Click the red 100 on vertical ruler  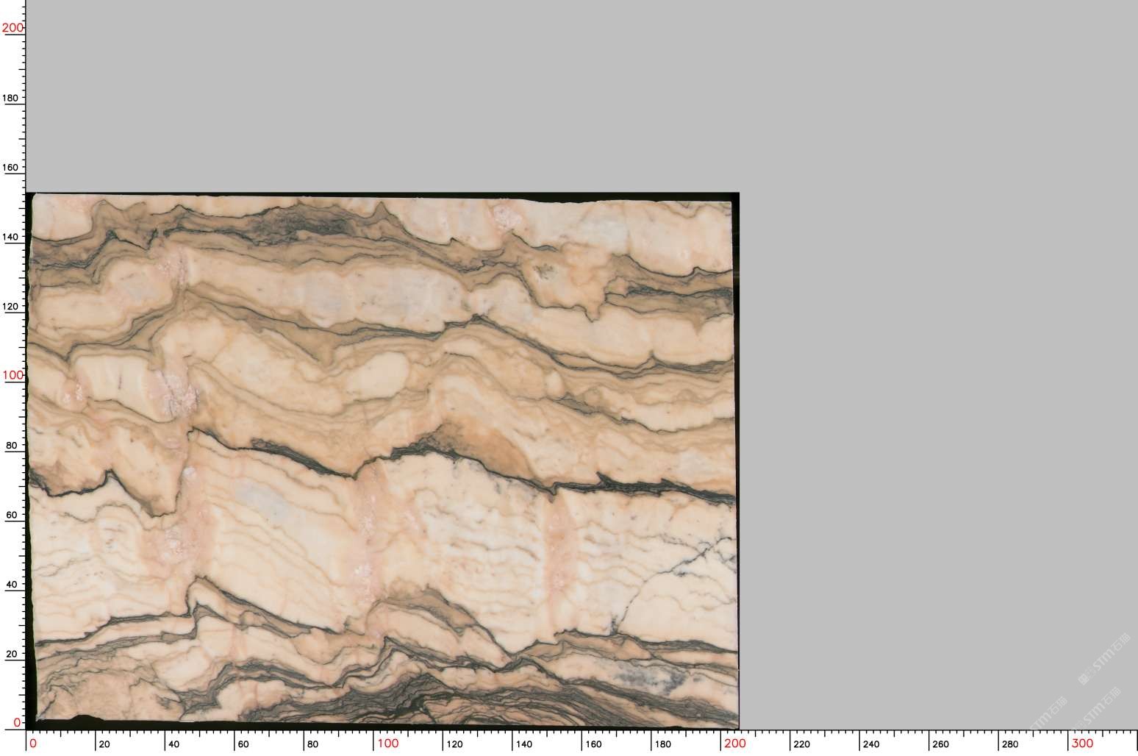[13, 375]
